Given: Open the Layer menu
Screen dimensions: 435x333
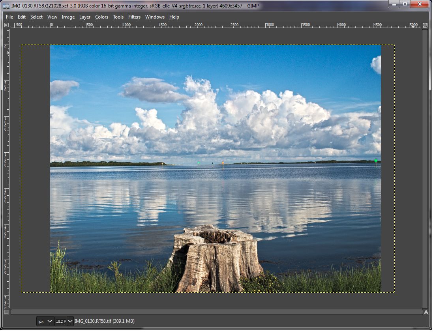Looking at the screenshot, I should [84, 17].
